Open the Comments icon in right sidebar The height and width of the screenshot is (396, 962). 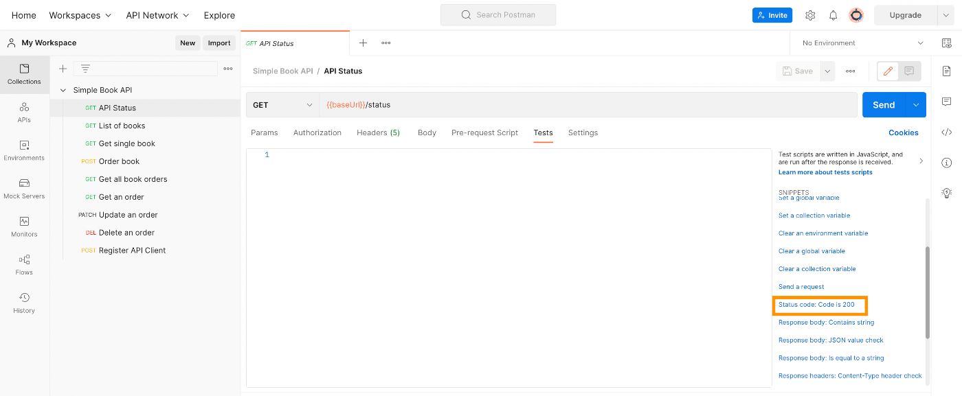(947, 102)
